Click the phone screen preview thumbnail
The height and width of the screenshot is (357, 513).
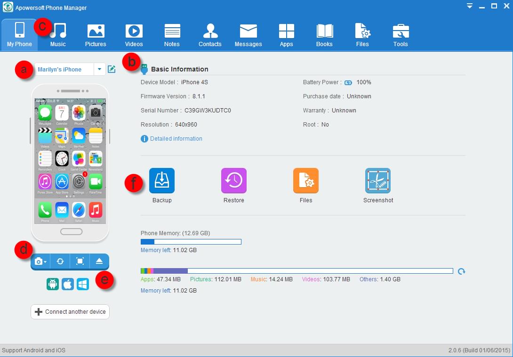(70, 161)
